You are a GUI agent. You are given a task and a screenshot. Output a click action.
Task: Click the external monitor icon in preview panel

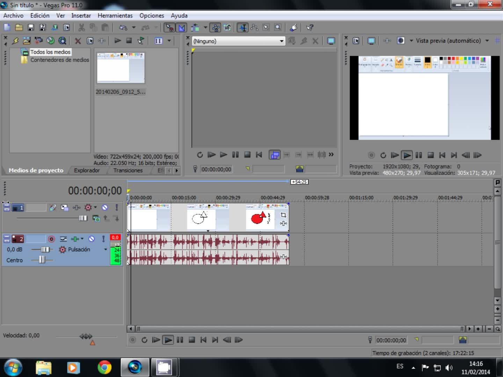[371, 41]
